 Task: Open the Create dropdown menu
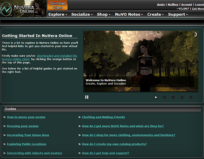(155, 14)
